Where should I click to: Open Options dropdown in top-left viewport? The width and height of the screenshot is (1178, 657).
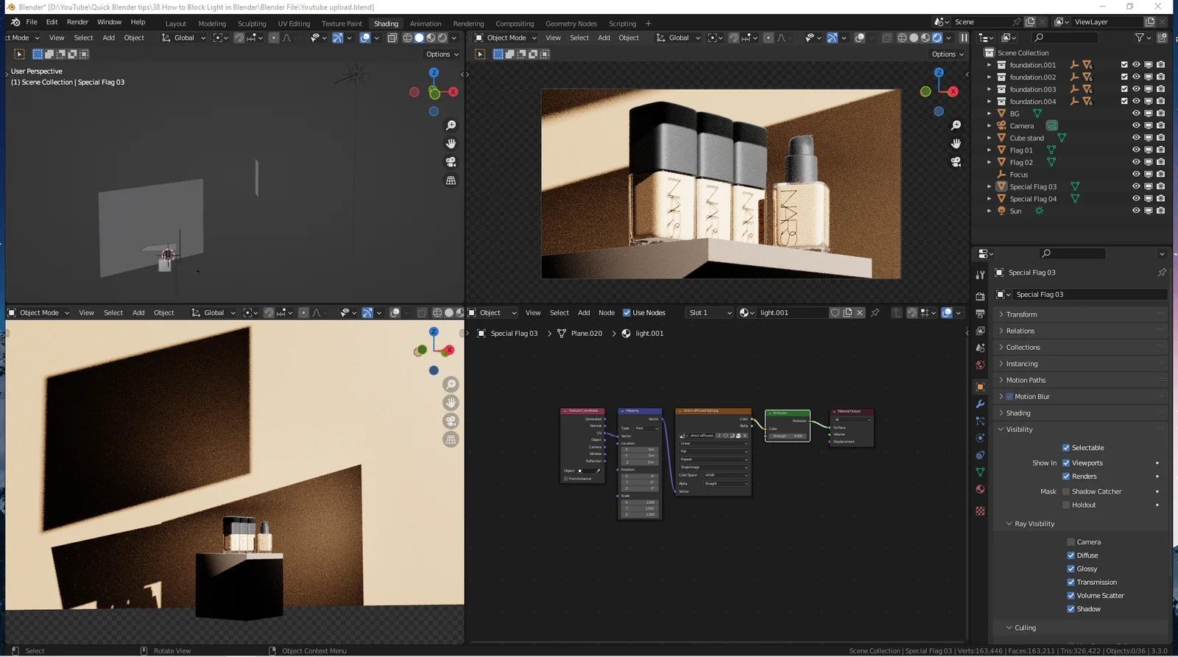click(442, 55)
